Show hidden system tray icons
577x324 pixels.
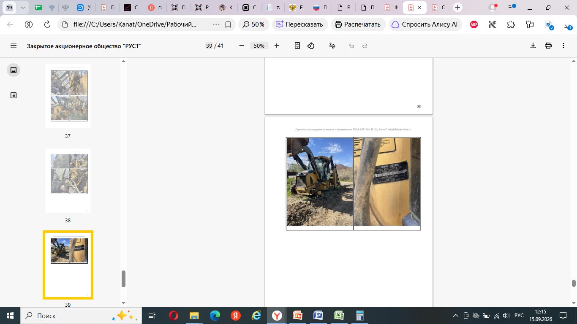pos(455,316)
